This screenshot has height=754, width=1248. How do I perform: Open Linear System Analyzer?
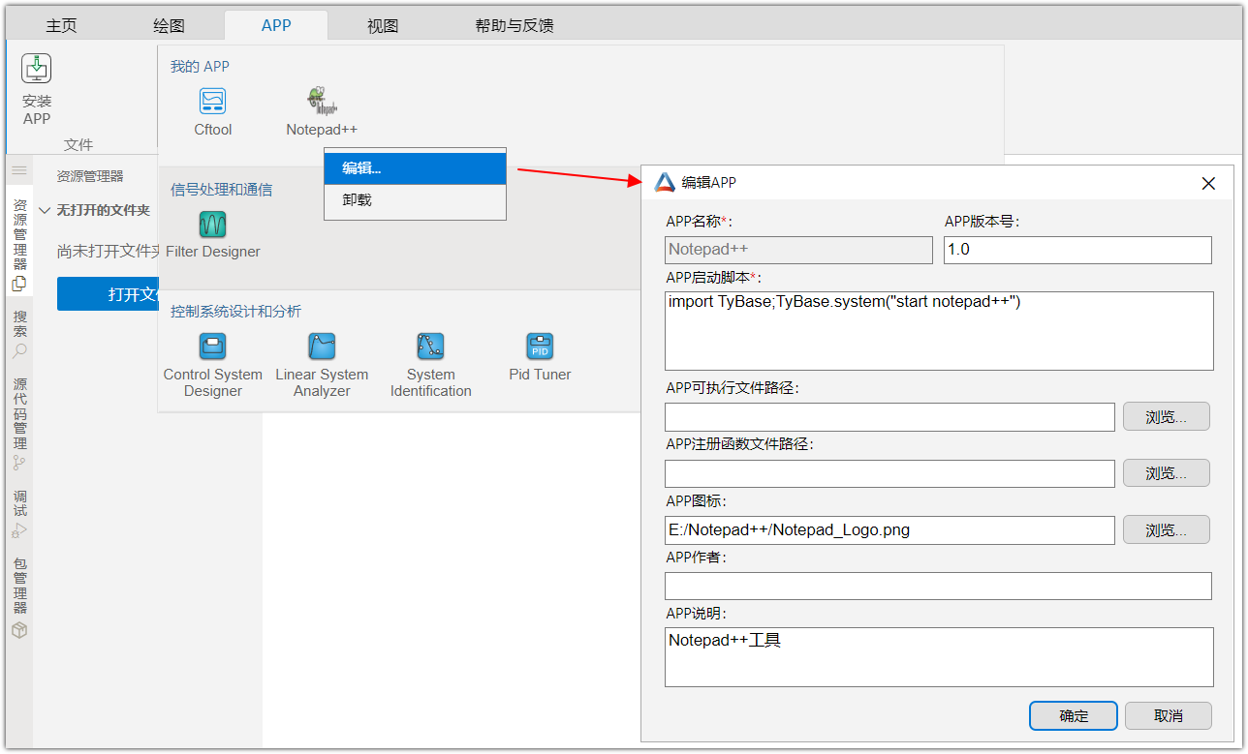(x=322, y=347)
